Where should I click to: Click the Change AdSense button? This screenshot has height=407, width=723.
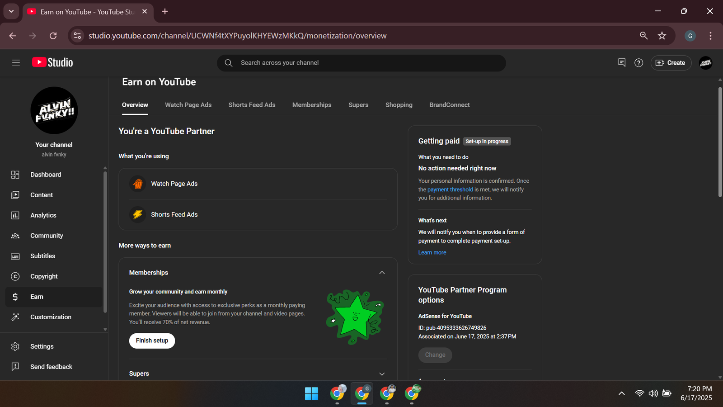coord(435,355)
